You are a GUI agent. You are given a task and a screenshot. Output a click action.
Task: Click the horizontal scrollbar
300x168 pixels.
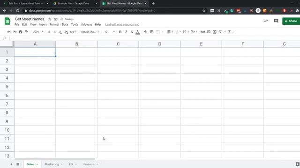55,159
